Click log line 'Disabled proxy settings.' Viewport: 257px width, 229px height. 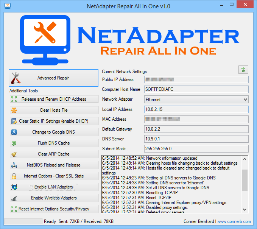145,207
